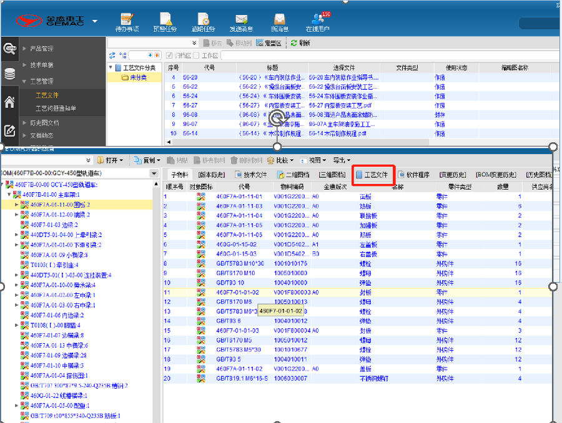Open the 导出 export menu

[x=341, y=160]
